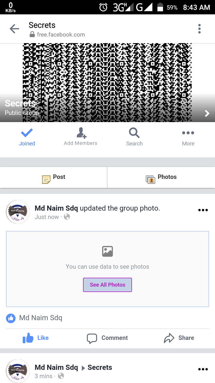Expand group info with the right chevron
Image resolution: width=215 pixels, height=383 pixels.
207,113
